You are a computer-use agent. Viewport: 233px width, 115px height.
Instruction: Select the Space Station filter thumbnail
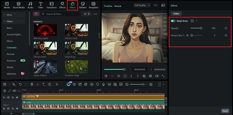tap(45, 67)
